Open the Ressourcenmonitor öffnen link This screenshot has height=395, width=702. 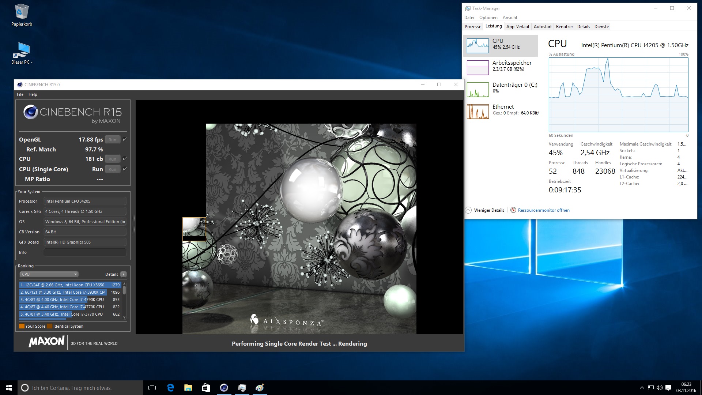click(544, 210)
